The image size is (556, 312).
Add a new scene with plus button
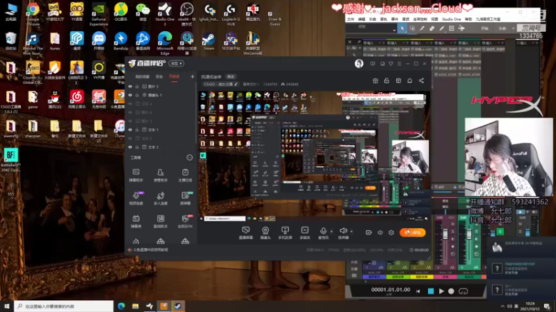pyautogui.click(x=193, y=76)
